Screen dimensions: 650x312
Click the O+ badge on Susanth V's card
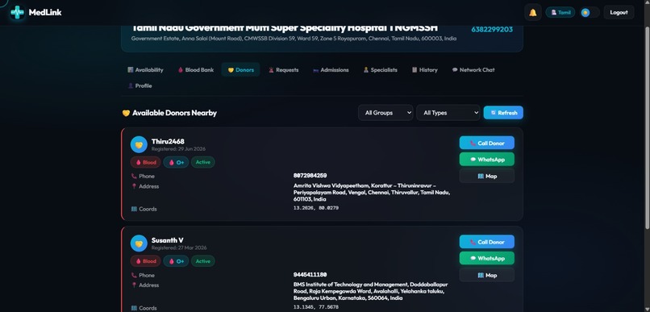[176, 261]
